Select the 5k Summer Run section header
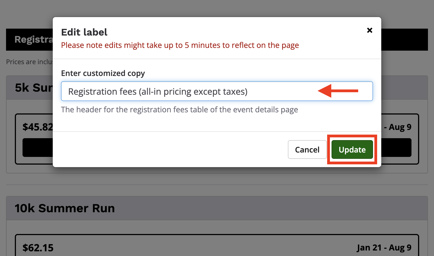The image size is (434, 256). click(33, 88)
